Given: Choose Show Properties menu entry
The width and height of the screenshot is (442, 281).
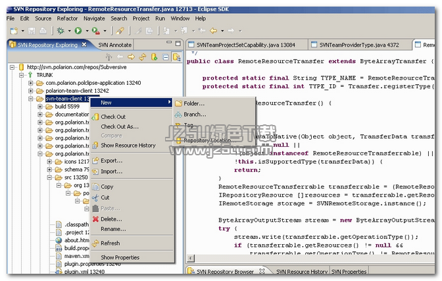Looking at the screenshot, I should pyautogui.click(x=132, y=257).
